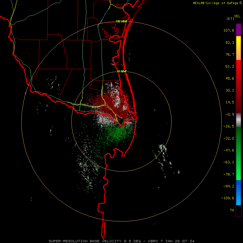
Task: Click the 61.2 velocity scale value
Action: pyautogui.click(x=230, y=66)
